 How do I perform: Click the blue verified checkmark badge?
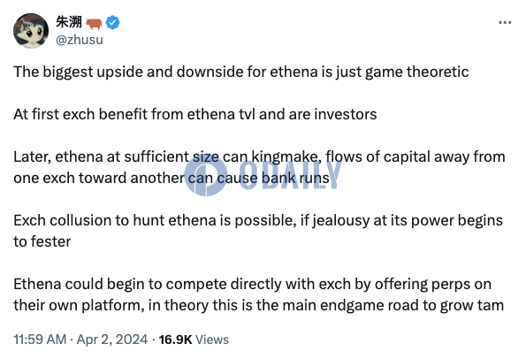pyautogui.click(x=112, y=22)
